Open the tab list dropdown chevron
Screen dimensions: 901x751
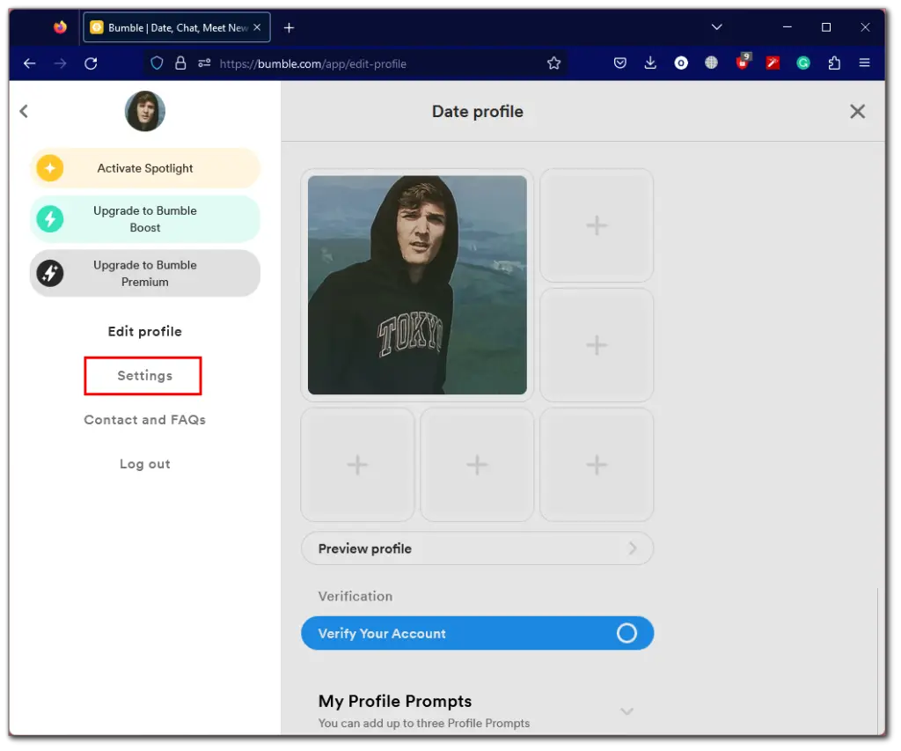716,27
